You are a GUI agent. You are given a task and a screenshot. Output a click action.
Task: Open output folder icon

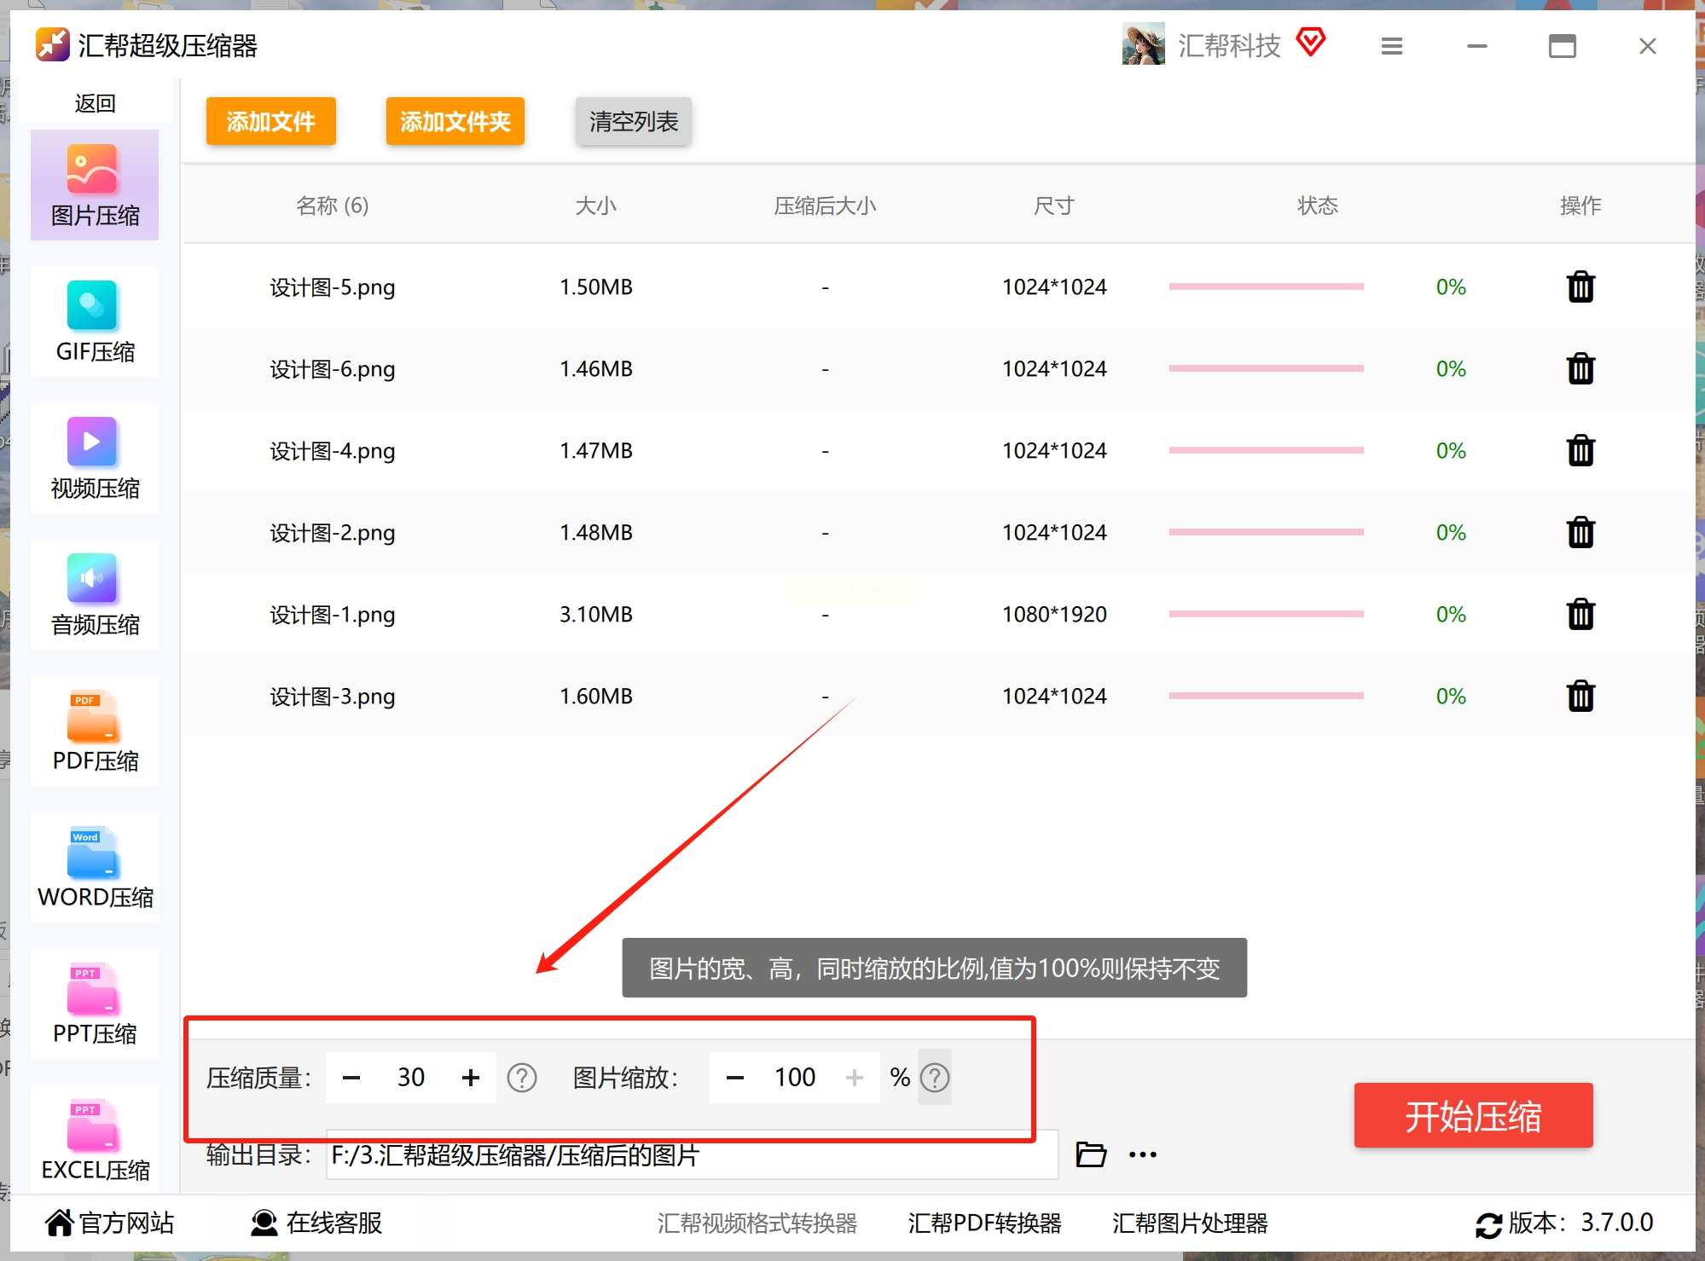click(1090, 1154)
